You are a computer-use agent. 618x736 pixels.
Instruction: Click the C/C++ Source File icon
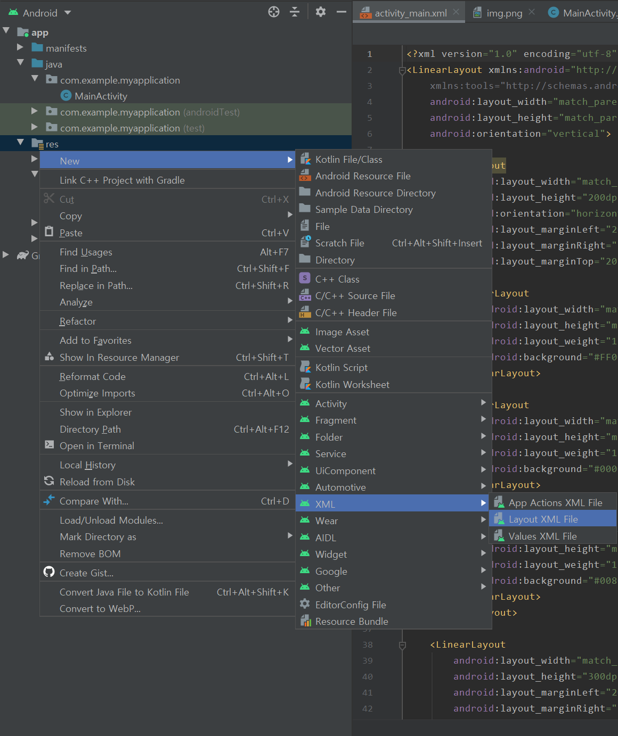click(305, 295)
